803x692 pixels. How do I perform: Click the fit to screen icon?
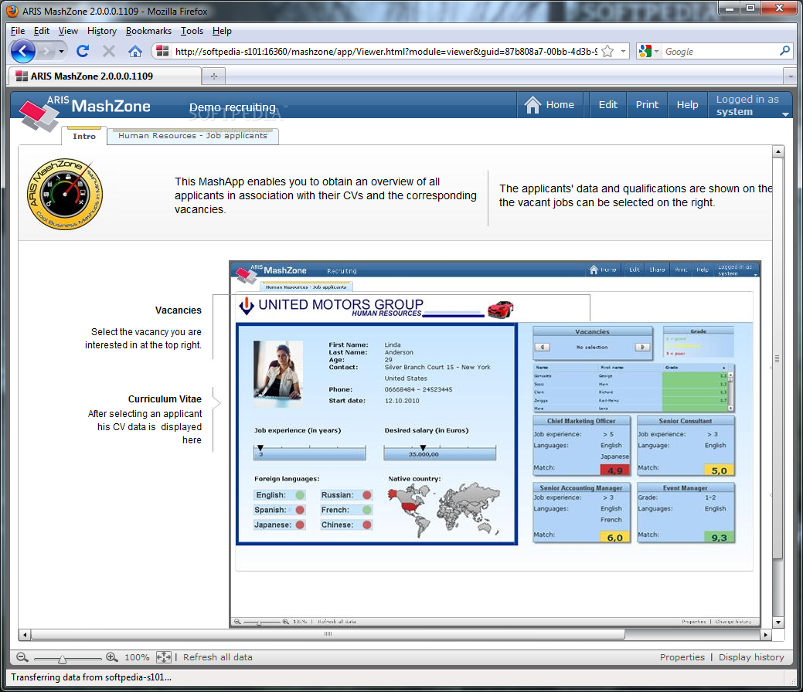point(164,657)
